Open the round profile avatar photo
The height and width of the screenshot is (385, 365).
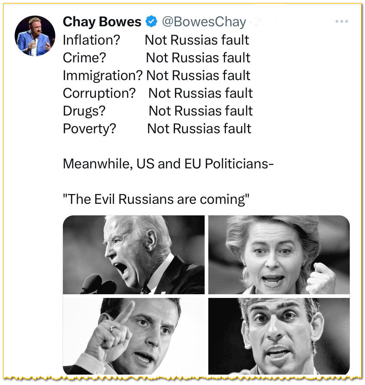tap(35, 36)
